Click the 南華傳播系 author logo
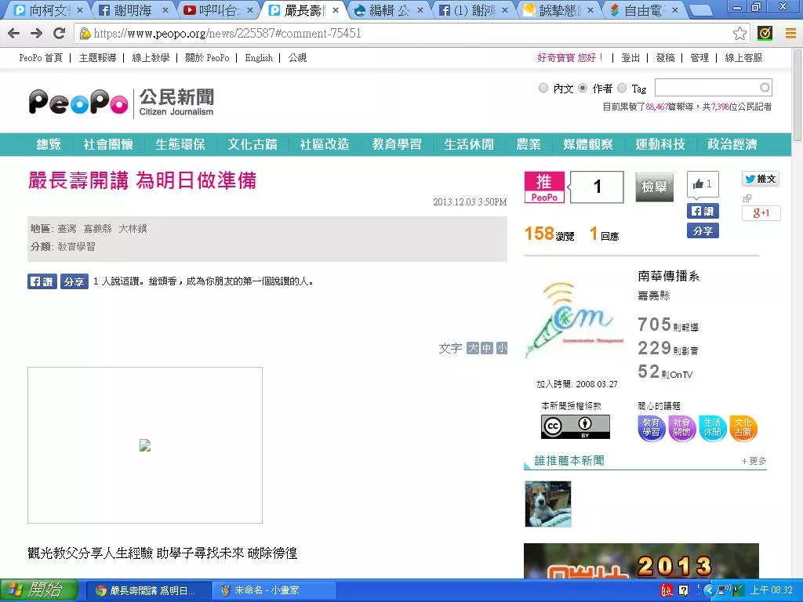The image size is (803, 602). point(575,320)
